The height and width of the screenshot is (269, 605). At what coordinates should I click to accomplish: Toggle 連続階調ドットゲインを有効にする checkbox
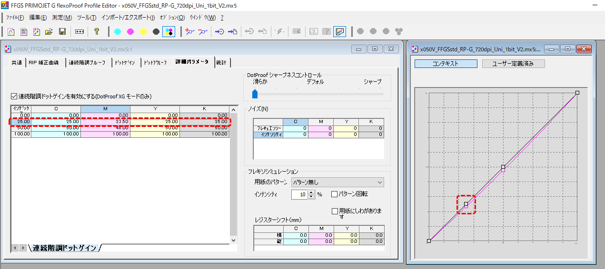(14, 96)
